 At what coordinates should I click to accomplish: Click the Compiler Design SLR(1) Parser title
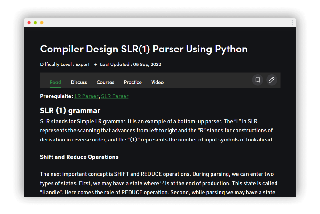click(144, 49)
